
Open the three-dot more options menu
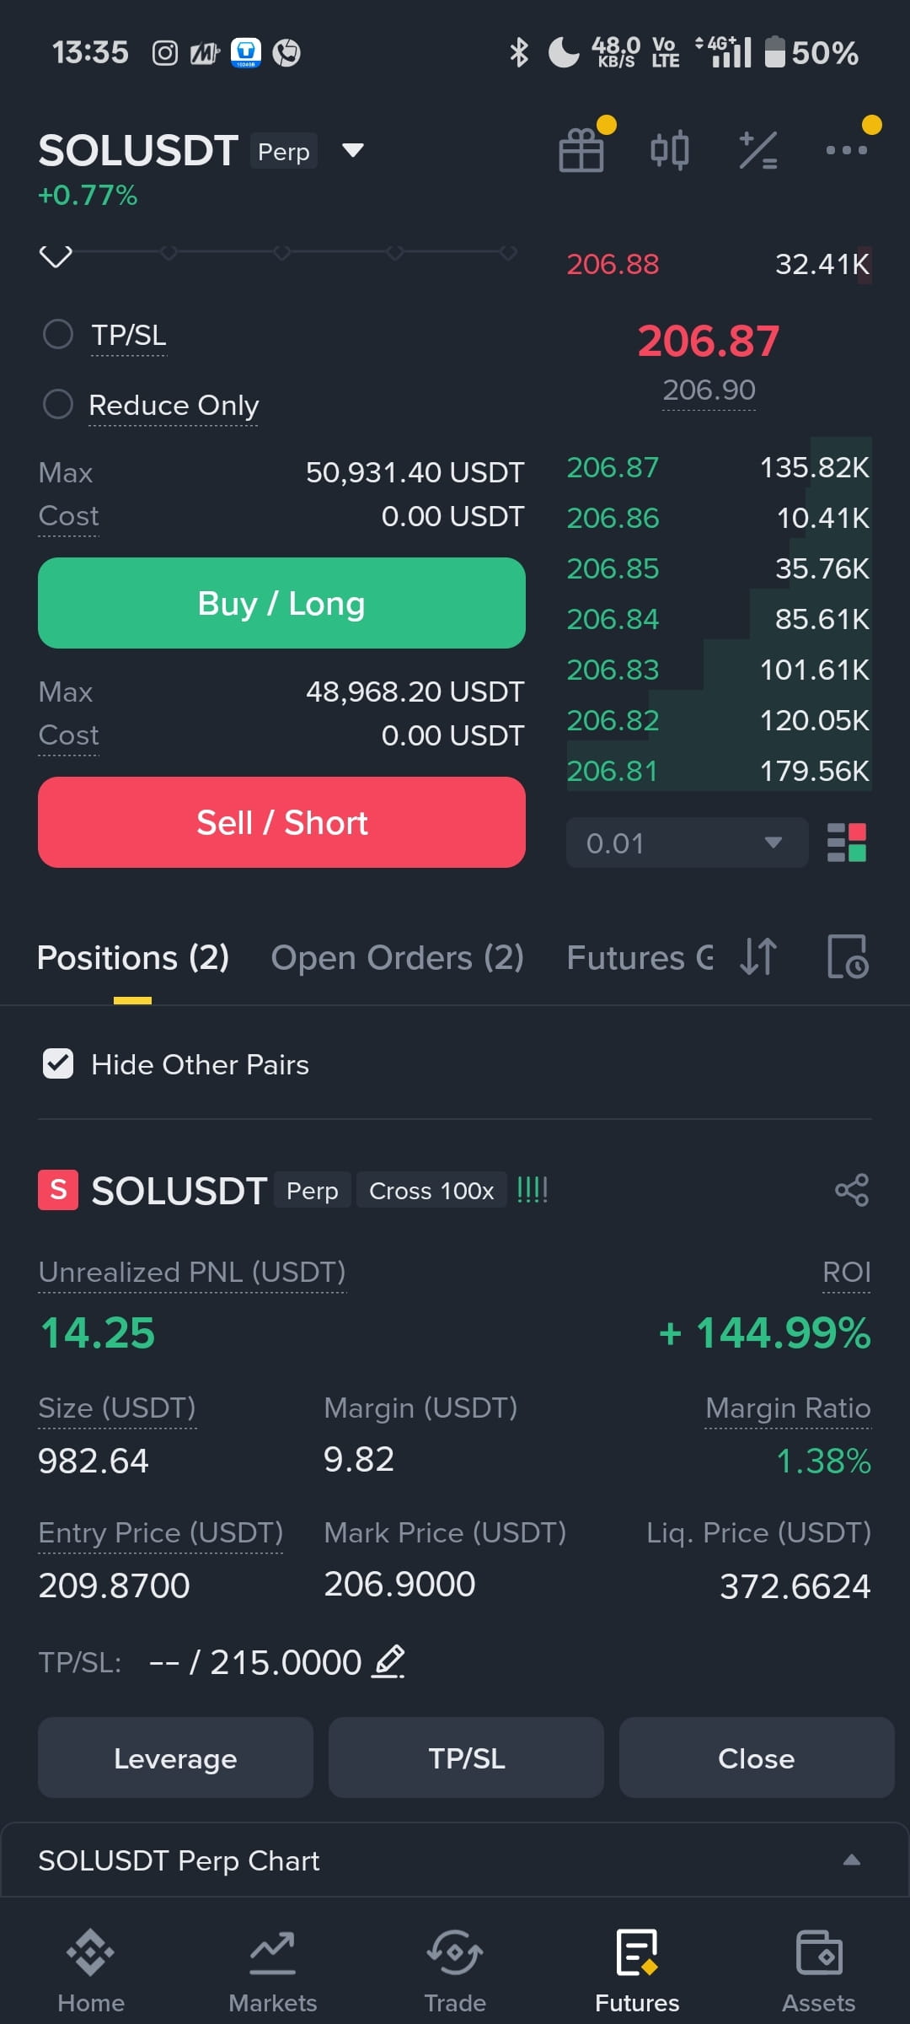(846, 150)
